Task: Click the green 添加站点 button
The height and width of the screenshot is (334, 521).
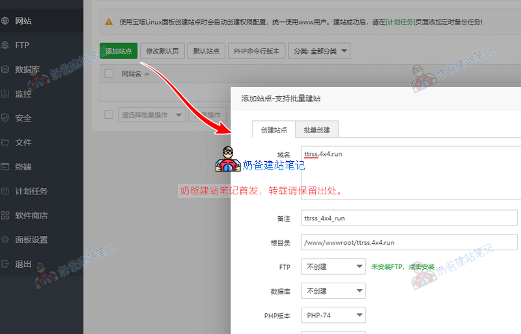Action: [119, 51]
